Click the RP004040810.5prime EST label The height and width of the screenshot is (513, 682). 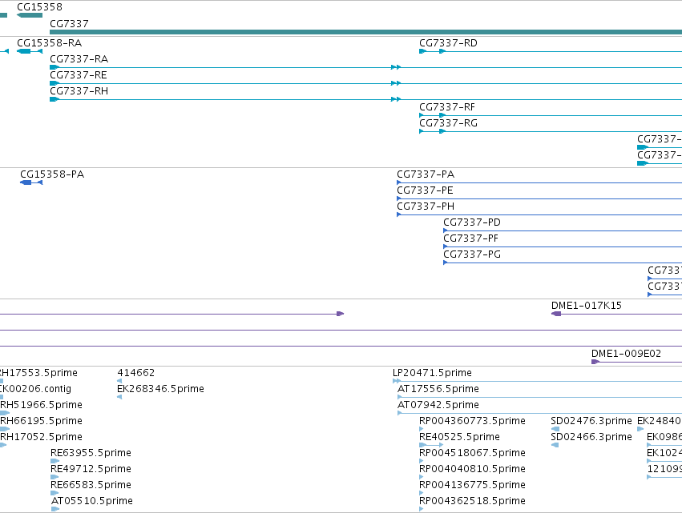[x=472, y=469]
